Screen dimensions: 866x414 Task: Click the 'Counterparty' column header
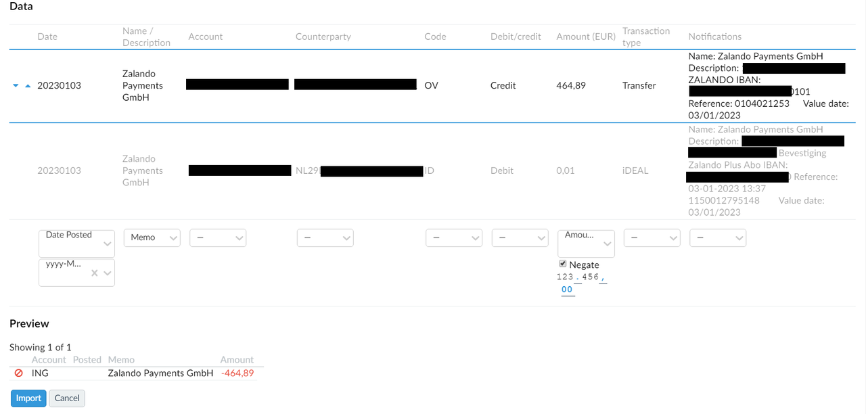pyautogui.click(x=323, y=37)
